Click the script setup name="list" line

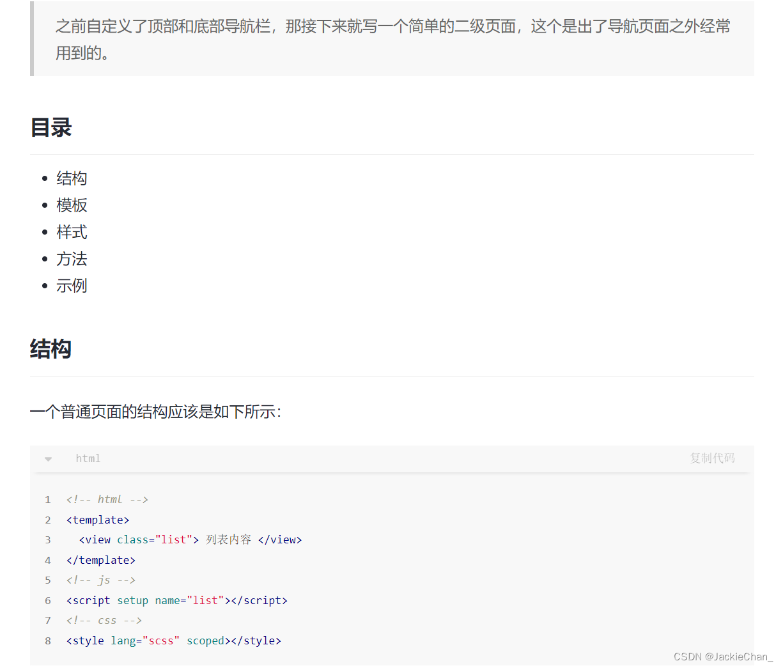pyautogui.click(x=177, y=600)
